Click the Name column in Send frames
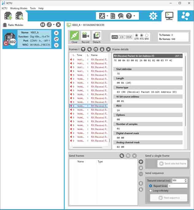The image size is (194, 210). [81, 161]
